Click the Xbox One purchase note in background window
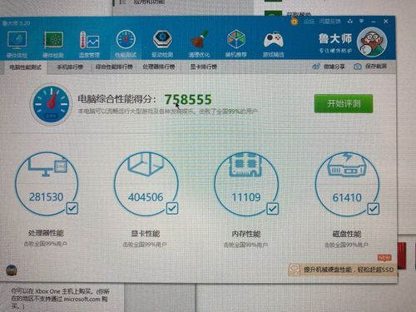Viewport: 416px width, 312px height. (60, 299)
